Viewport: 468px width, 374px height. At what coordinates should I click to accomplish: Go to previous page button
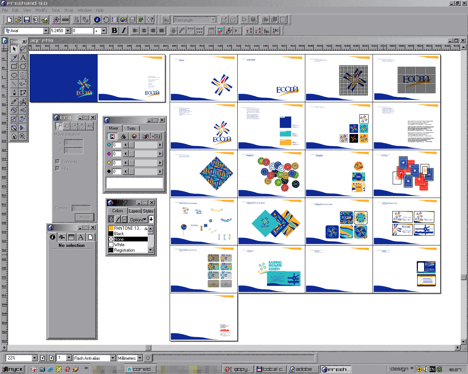(x=43, y=358)
